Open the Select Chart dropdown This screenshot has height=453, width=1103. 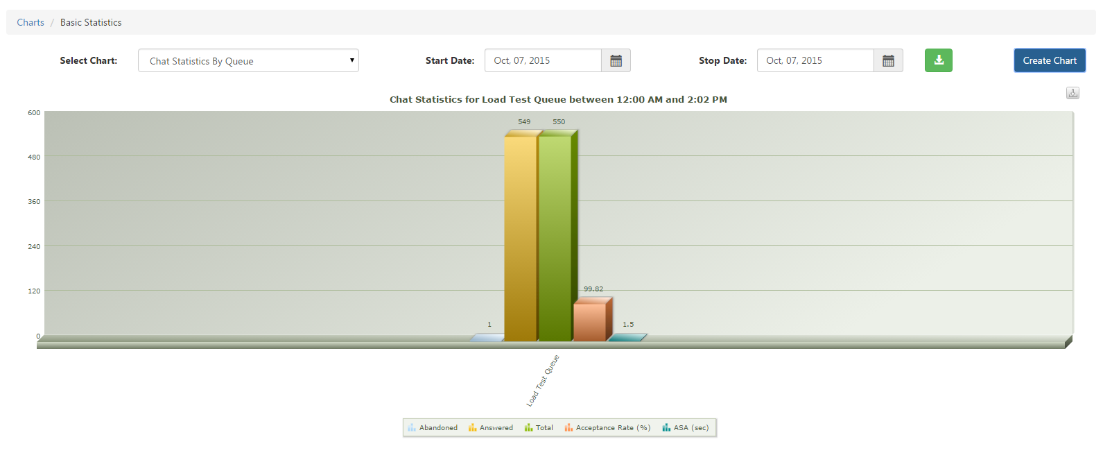pos(248,60)
